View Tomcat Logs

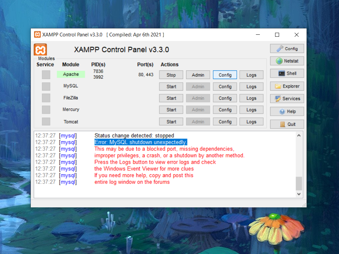pos(252,122)
